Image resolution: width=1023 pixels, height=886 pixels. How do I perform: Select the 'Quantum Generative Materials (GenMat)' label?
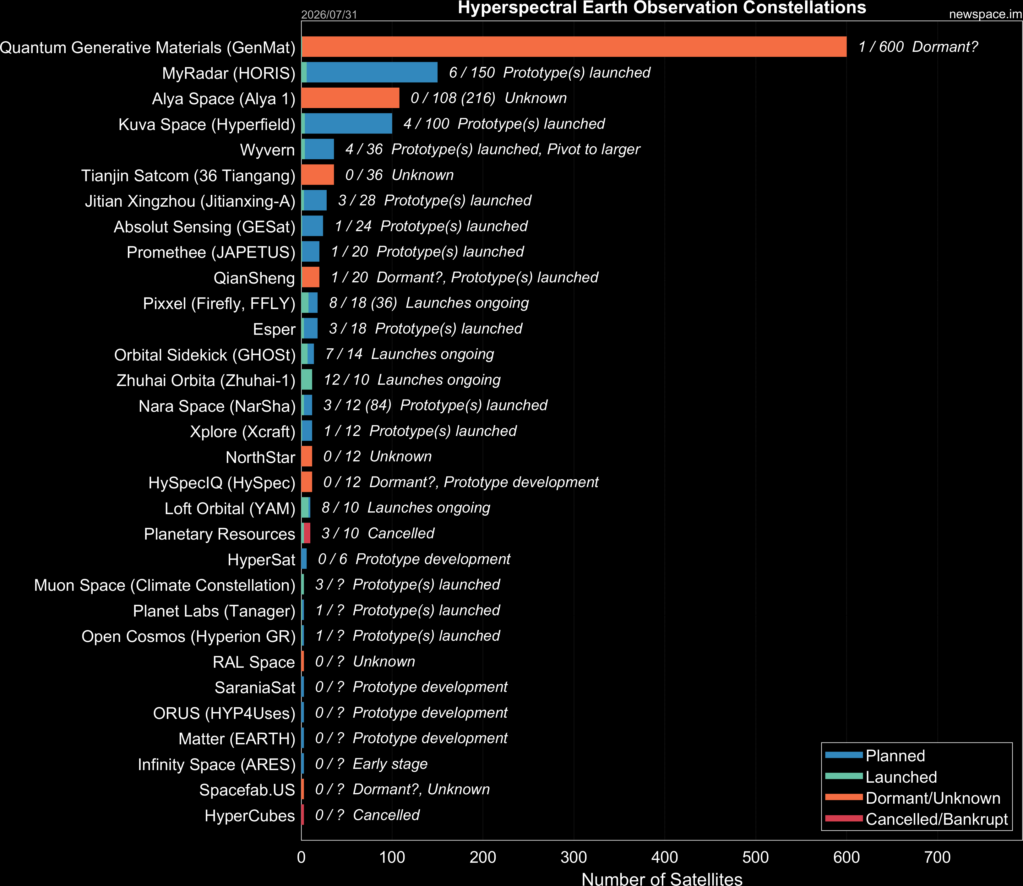click(147, 47)
